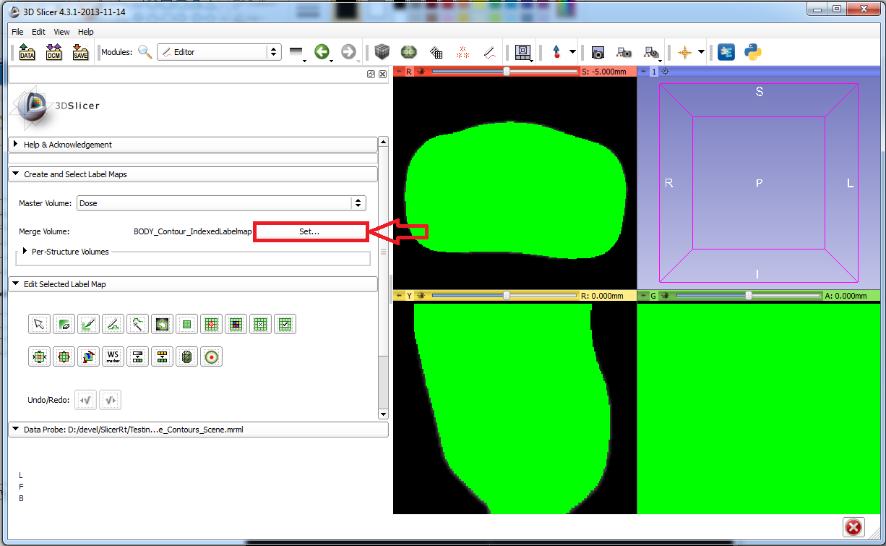
Task: Click the screenshot capture camera icon
Action: [598, 52]
